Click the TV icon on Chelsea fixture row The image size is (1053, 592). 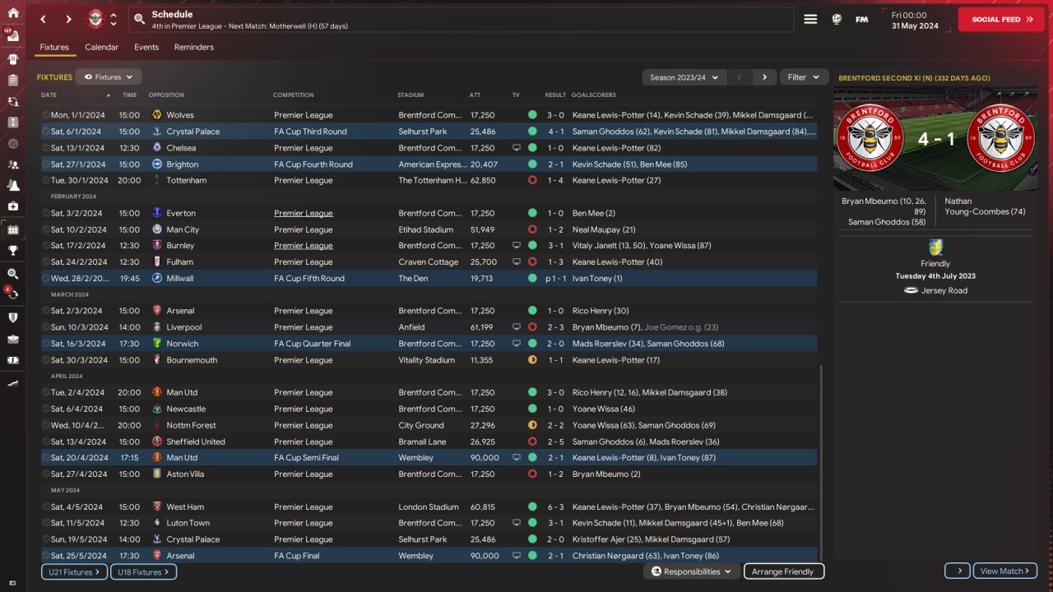point(516,148)
